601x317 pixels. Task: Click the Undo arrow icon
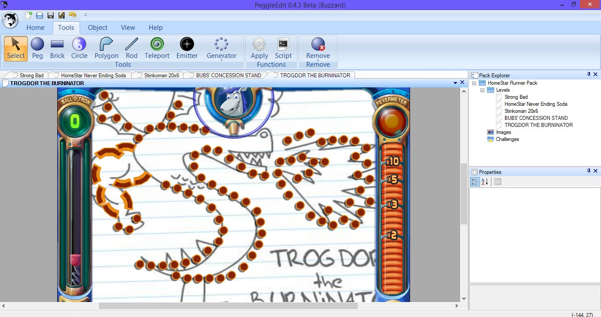tap(73, 15)
